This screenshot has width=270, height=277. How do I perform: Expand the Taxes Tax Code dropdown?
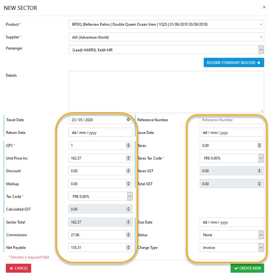coord(261,158)
